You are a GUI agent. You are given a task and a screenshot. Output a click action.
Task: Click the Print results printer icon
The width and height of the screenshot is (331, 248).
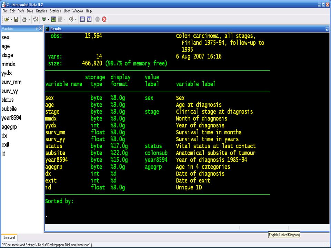(24, 19)
